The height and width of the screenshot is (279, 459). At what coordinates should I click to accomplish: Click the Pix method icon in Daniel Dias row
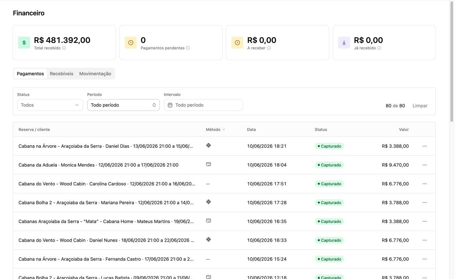point(208,145)
